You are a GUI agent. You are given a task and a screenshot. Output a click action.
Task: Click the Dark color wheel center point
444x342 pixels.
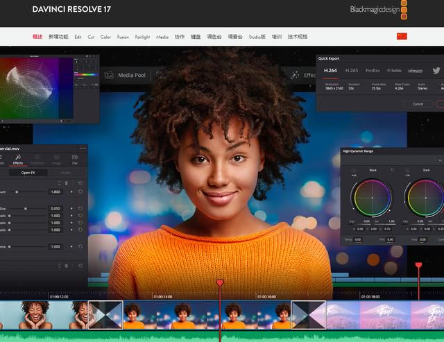[425, 198]
